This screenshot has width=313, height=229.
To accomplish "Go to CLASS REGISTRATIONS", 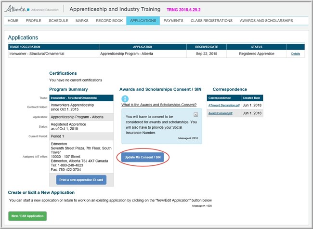I will (211, 21).
